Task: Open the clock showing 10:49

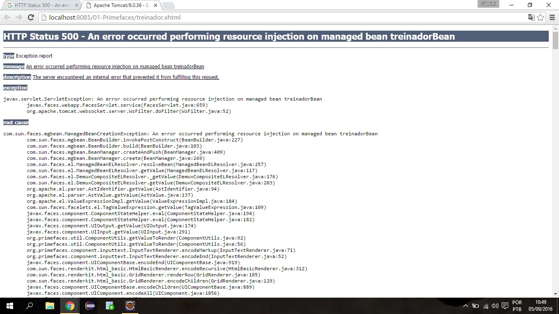Action: (x=541, y=306)
